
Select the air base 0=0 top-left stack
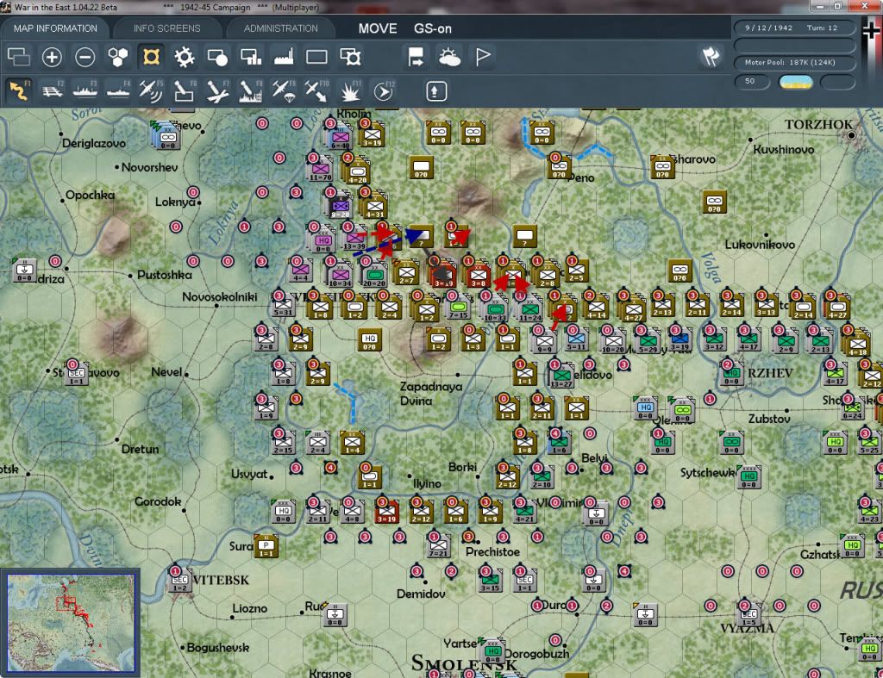tap(167, 138)
